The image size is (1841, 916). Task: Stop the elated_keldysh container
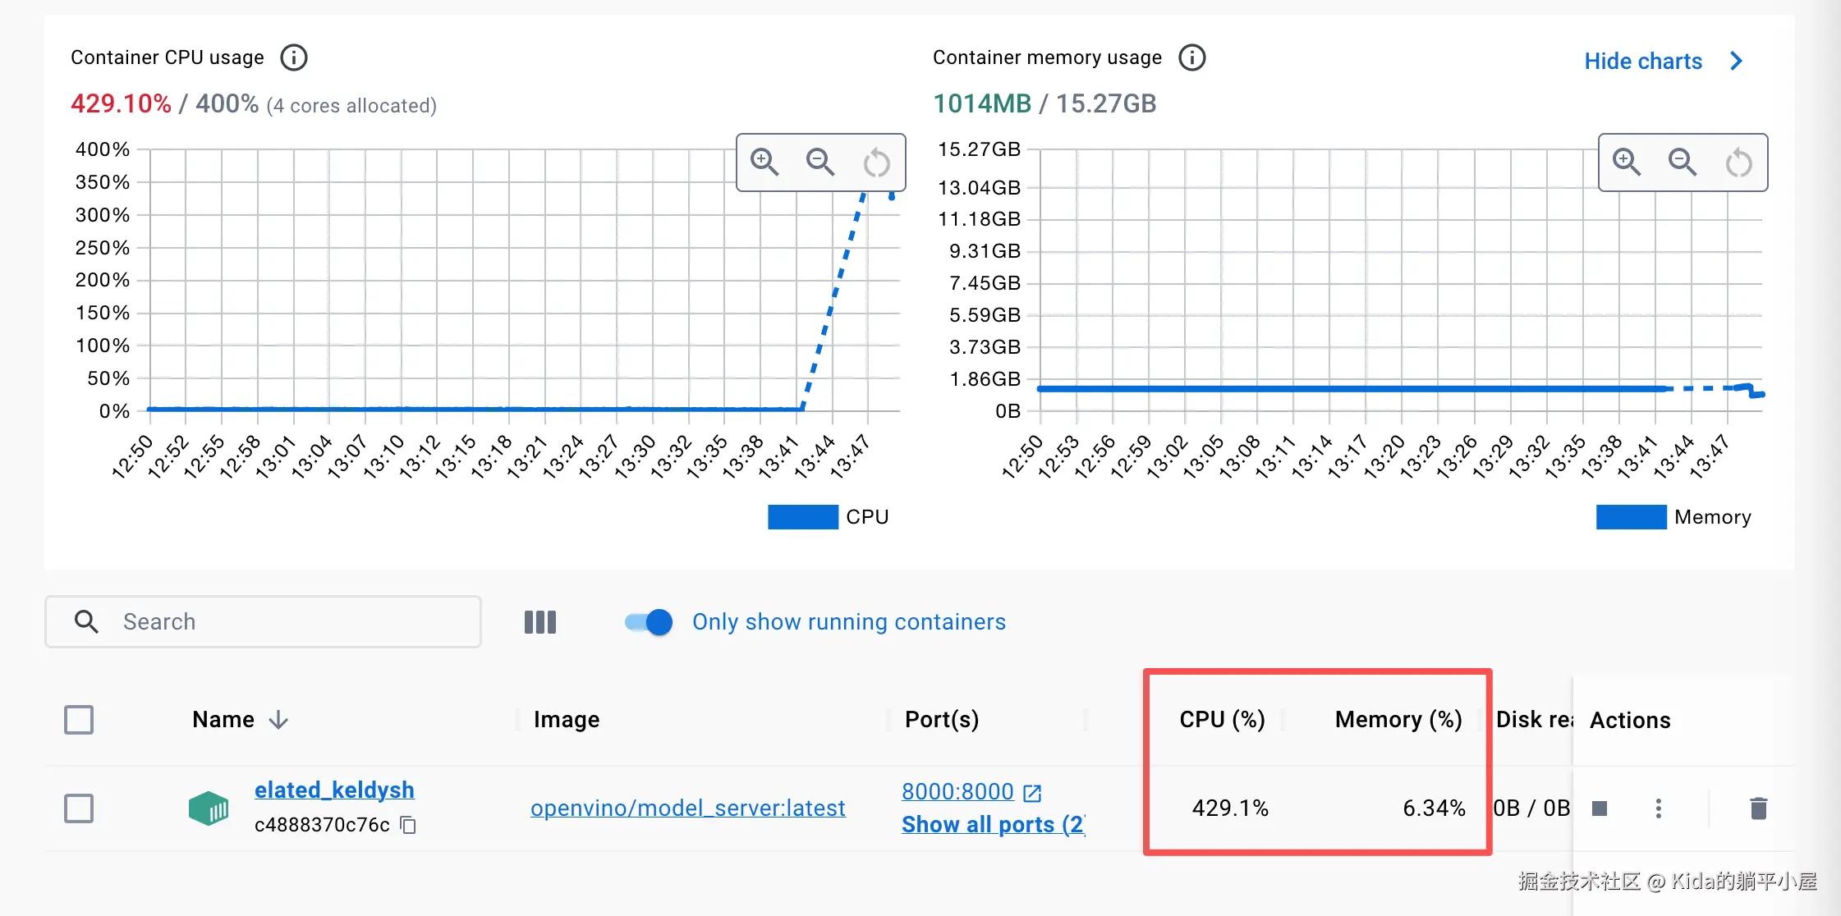1600,808
